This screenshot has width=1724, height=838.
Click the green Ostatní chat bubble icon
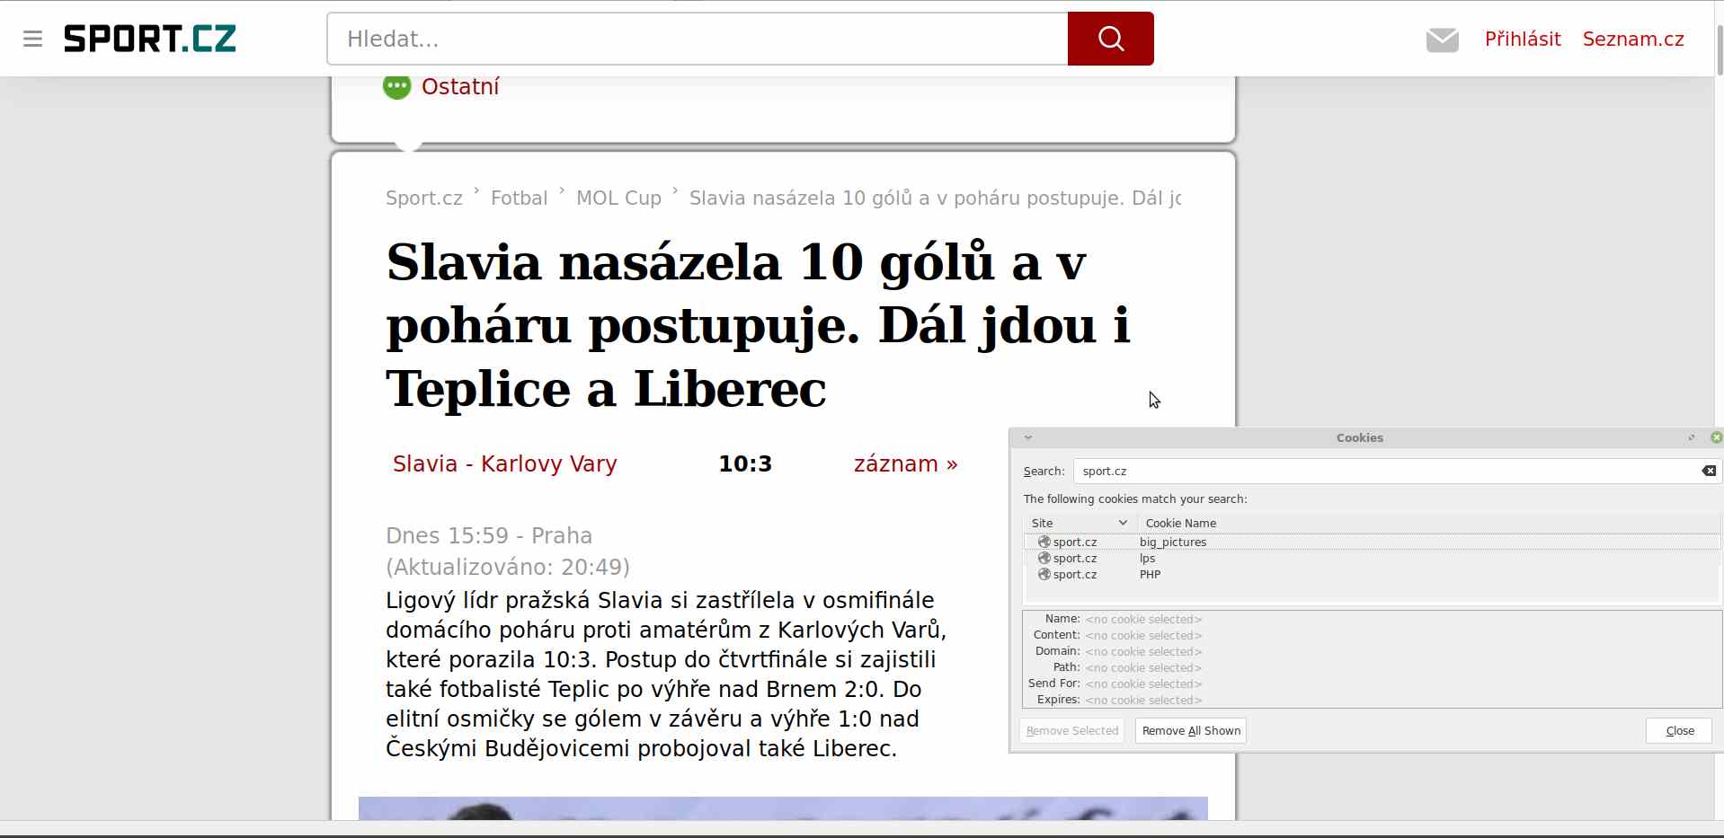tap(396, 87)
